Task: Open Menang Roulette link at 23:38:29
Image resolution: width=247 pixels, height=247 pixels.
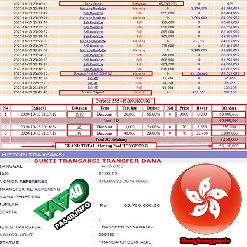Action: coord(93,9)
